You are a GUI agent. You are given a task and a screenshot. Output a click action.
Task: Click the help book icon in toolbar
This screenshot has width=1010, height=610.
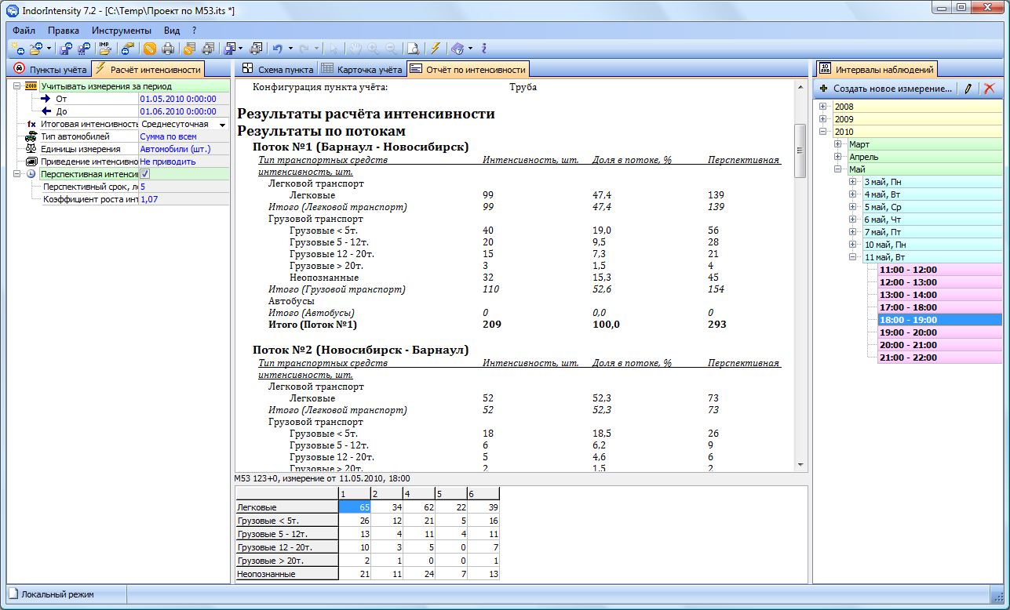pyautogui.click(x=458, y=49)
